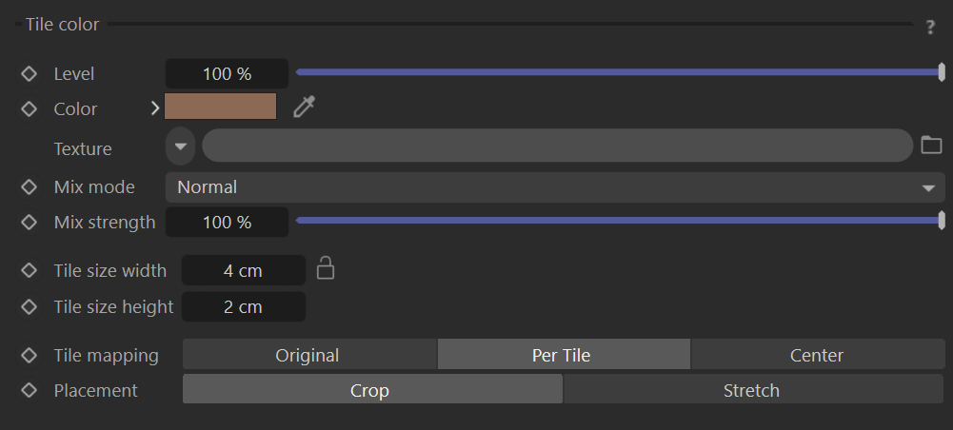The image size is (953, 430).
Task: Expand the Color chevron arrow
Action: point(155,108)
